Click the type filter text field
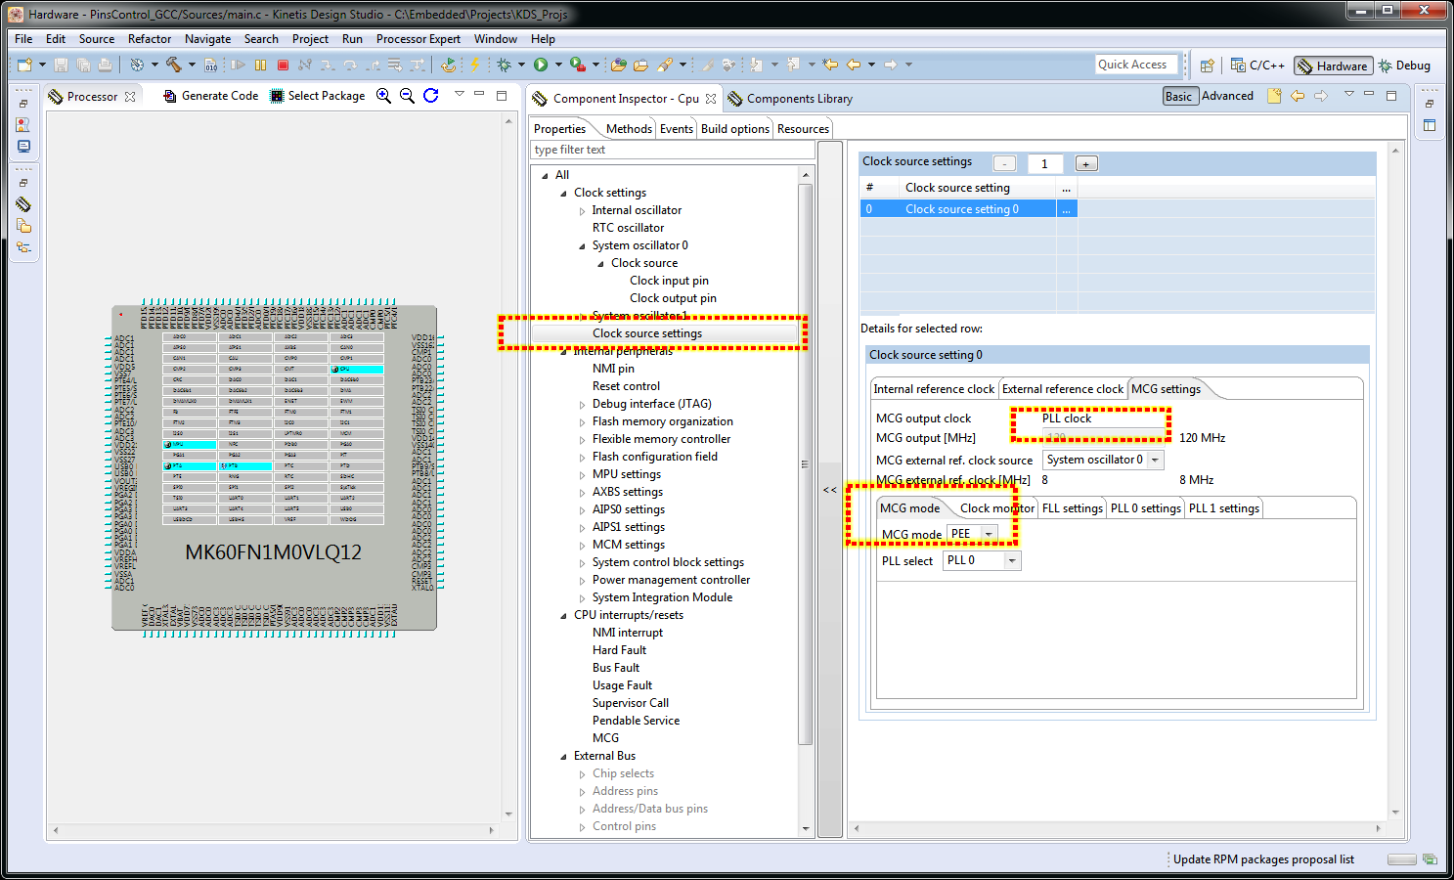This screenshot has height=880, width=1454. [673, 150]
